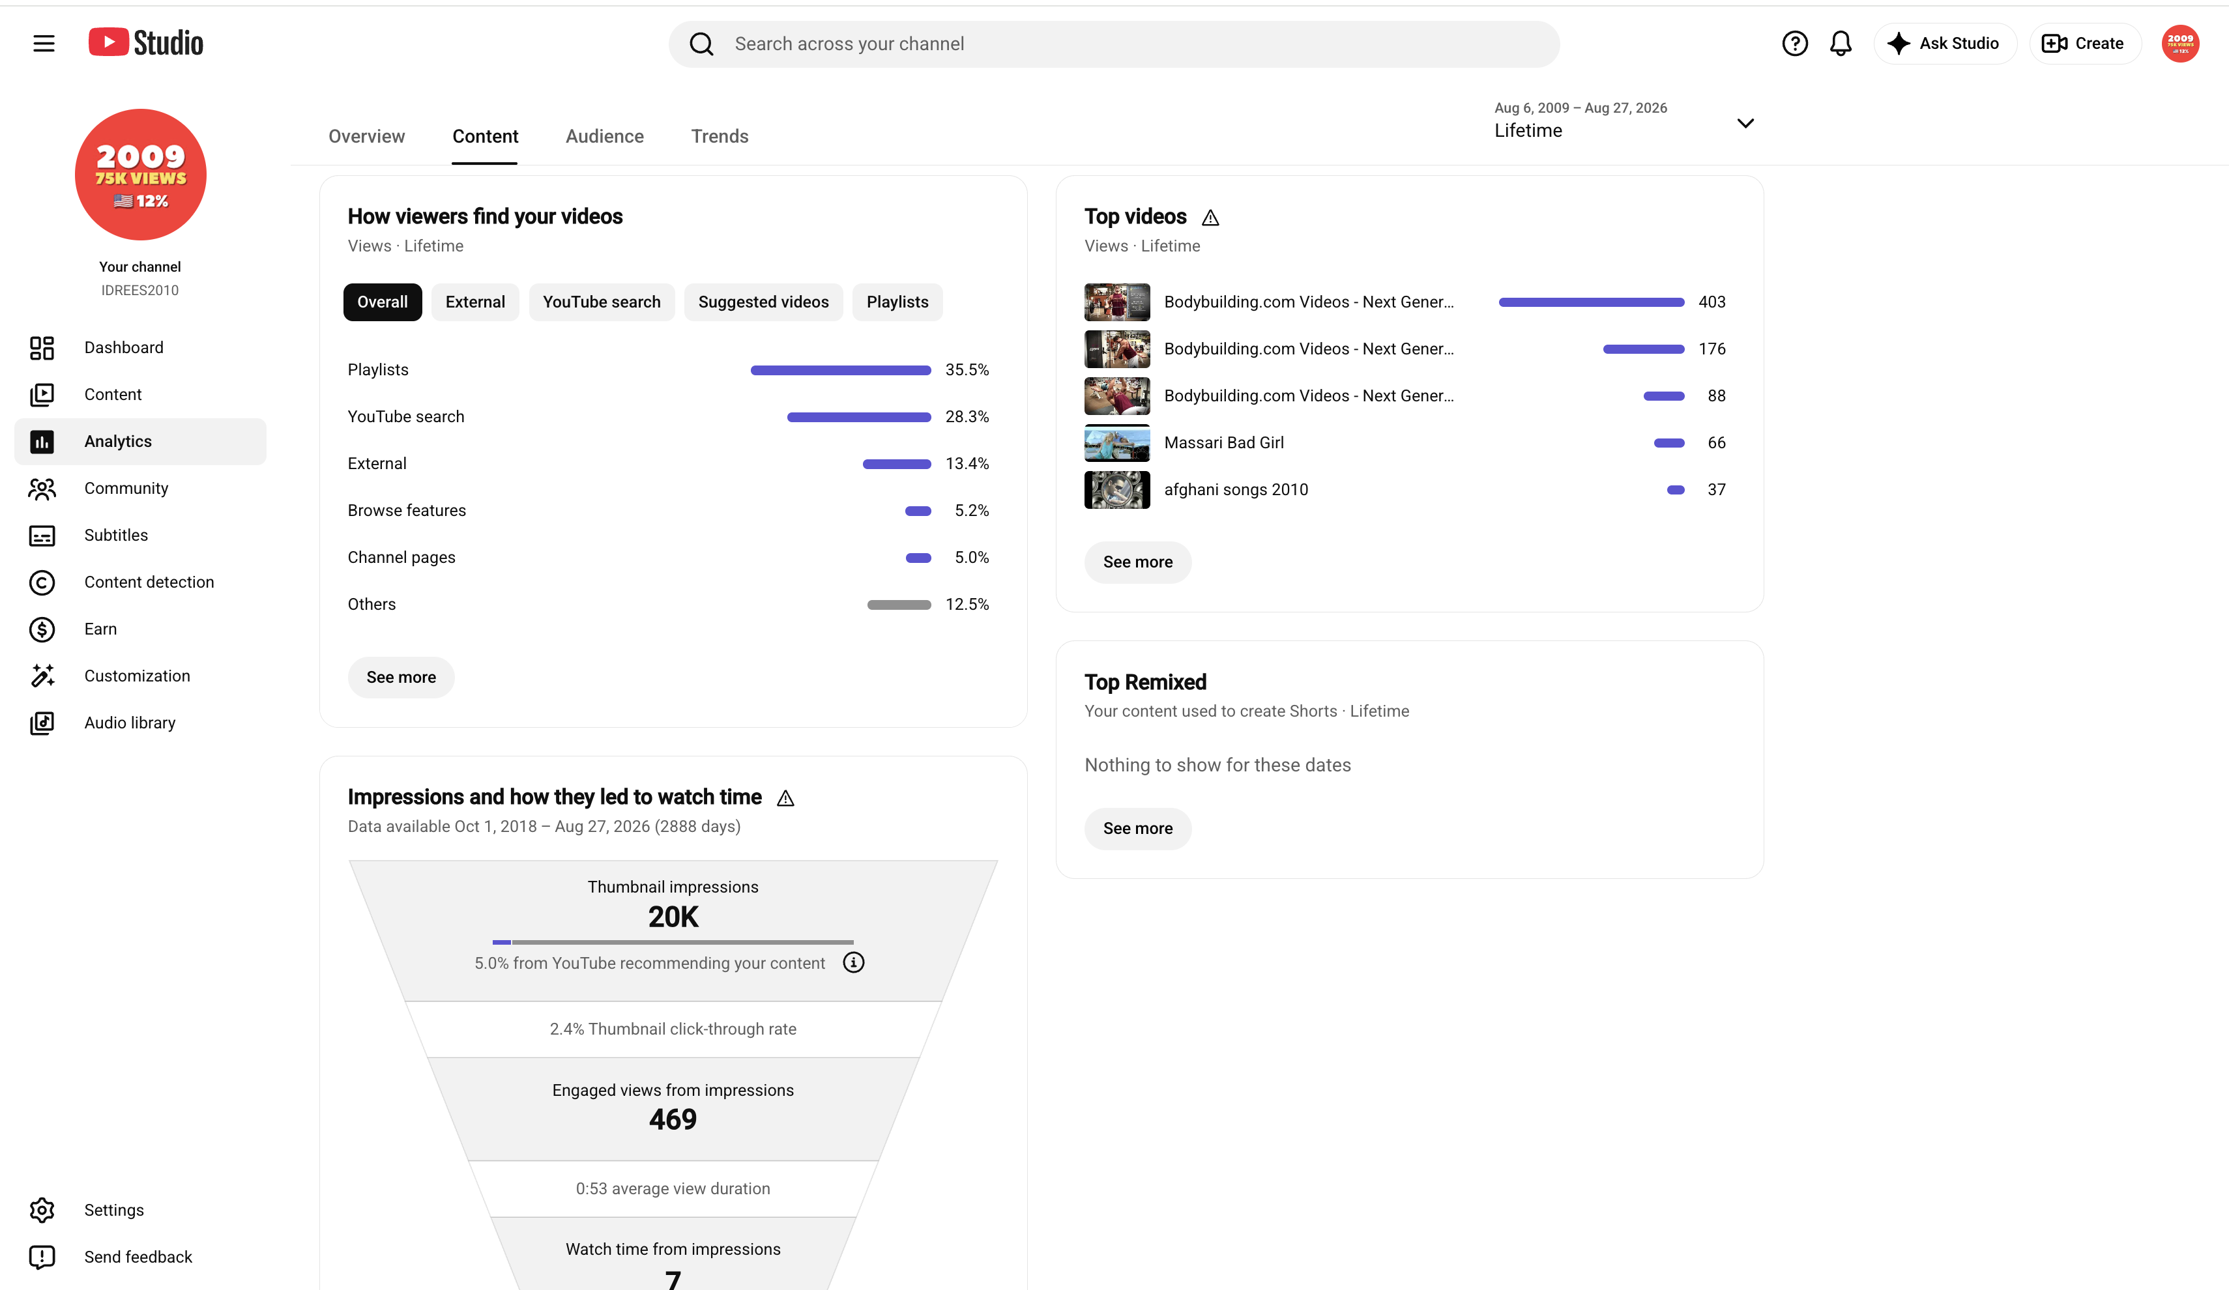Open afghani songs 2010 video thumbnail
2229x1290 pixels.
pyautogui.click(x=1117, y=489)
